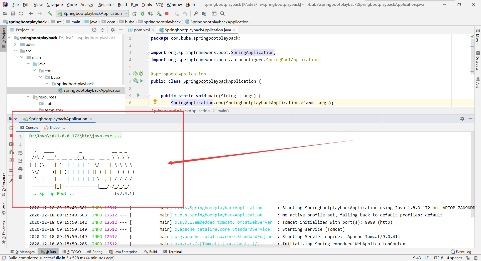
Task: Collapse the resources folder chevron
Action: 28,97
